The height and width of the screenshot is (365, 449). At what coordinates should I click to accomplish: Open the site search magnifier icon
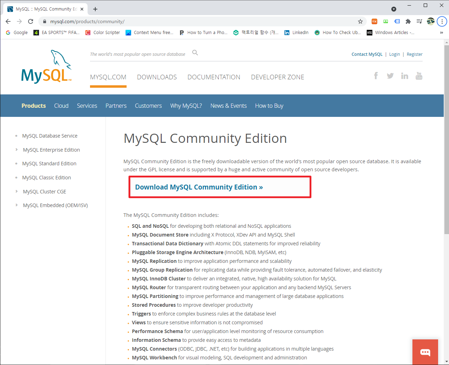195,53
